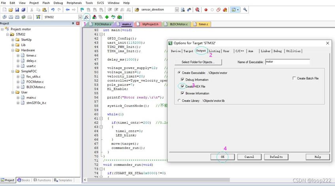Click the green Manage Run-Time Environment icon
This screenshot has height=186, width=335.
click(x=107, y=17)
